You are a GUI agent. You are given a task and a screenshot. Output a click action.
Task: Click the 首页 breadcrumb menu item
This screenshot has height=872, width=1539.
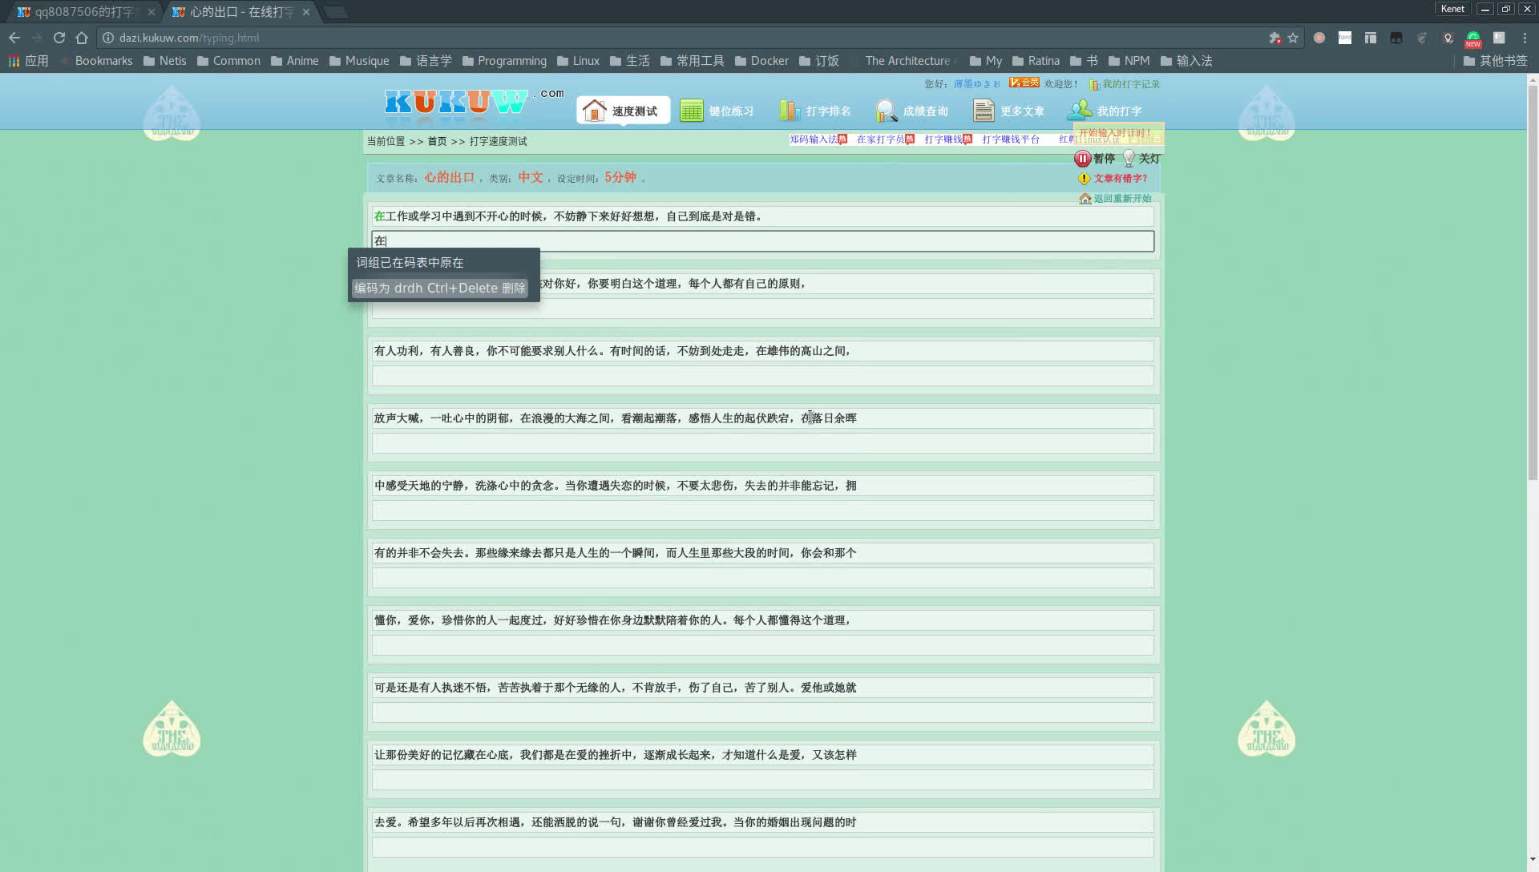438,140
